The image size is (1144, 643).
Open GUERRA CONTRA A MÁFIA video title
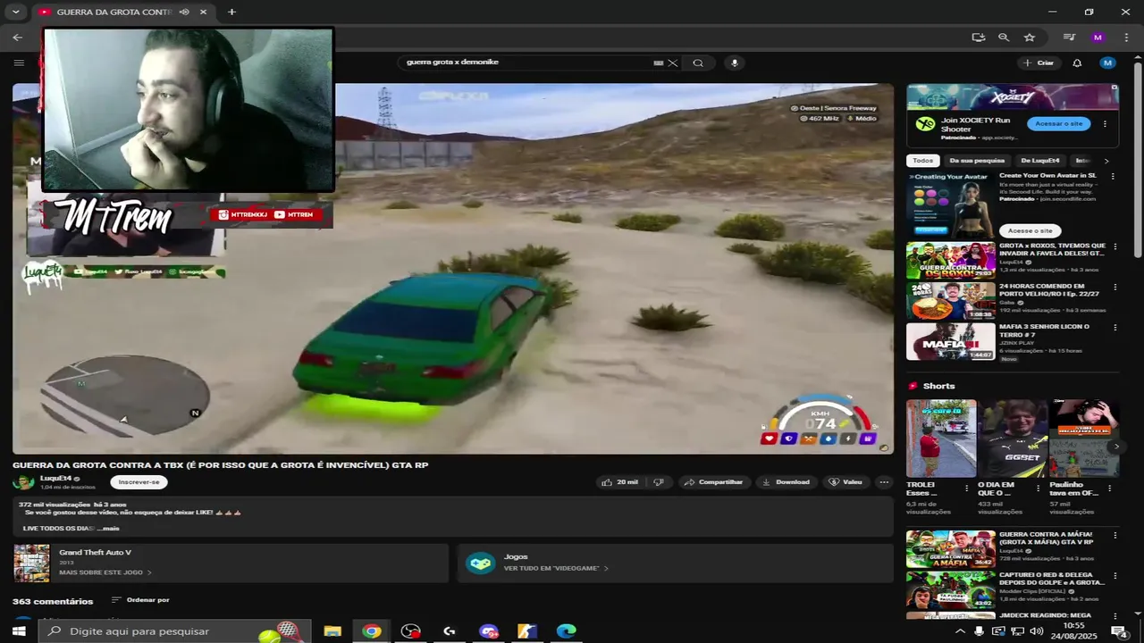1046,539
